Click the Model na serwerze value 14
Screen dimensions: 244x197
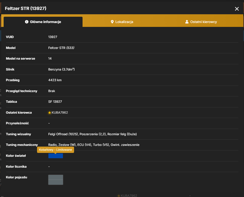click(x=50, y=59)
